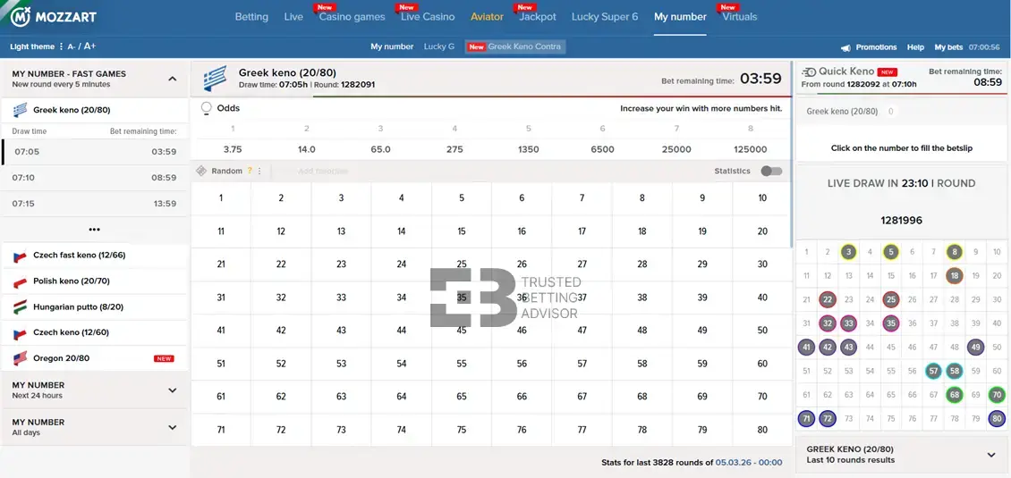The width and height of the screenshot is (1011, 478).
Task: Expand Greek Keno last 10 rounds results
Action: [x=990, y=455]
